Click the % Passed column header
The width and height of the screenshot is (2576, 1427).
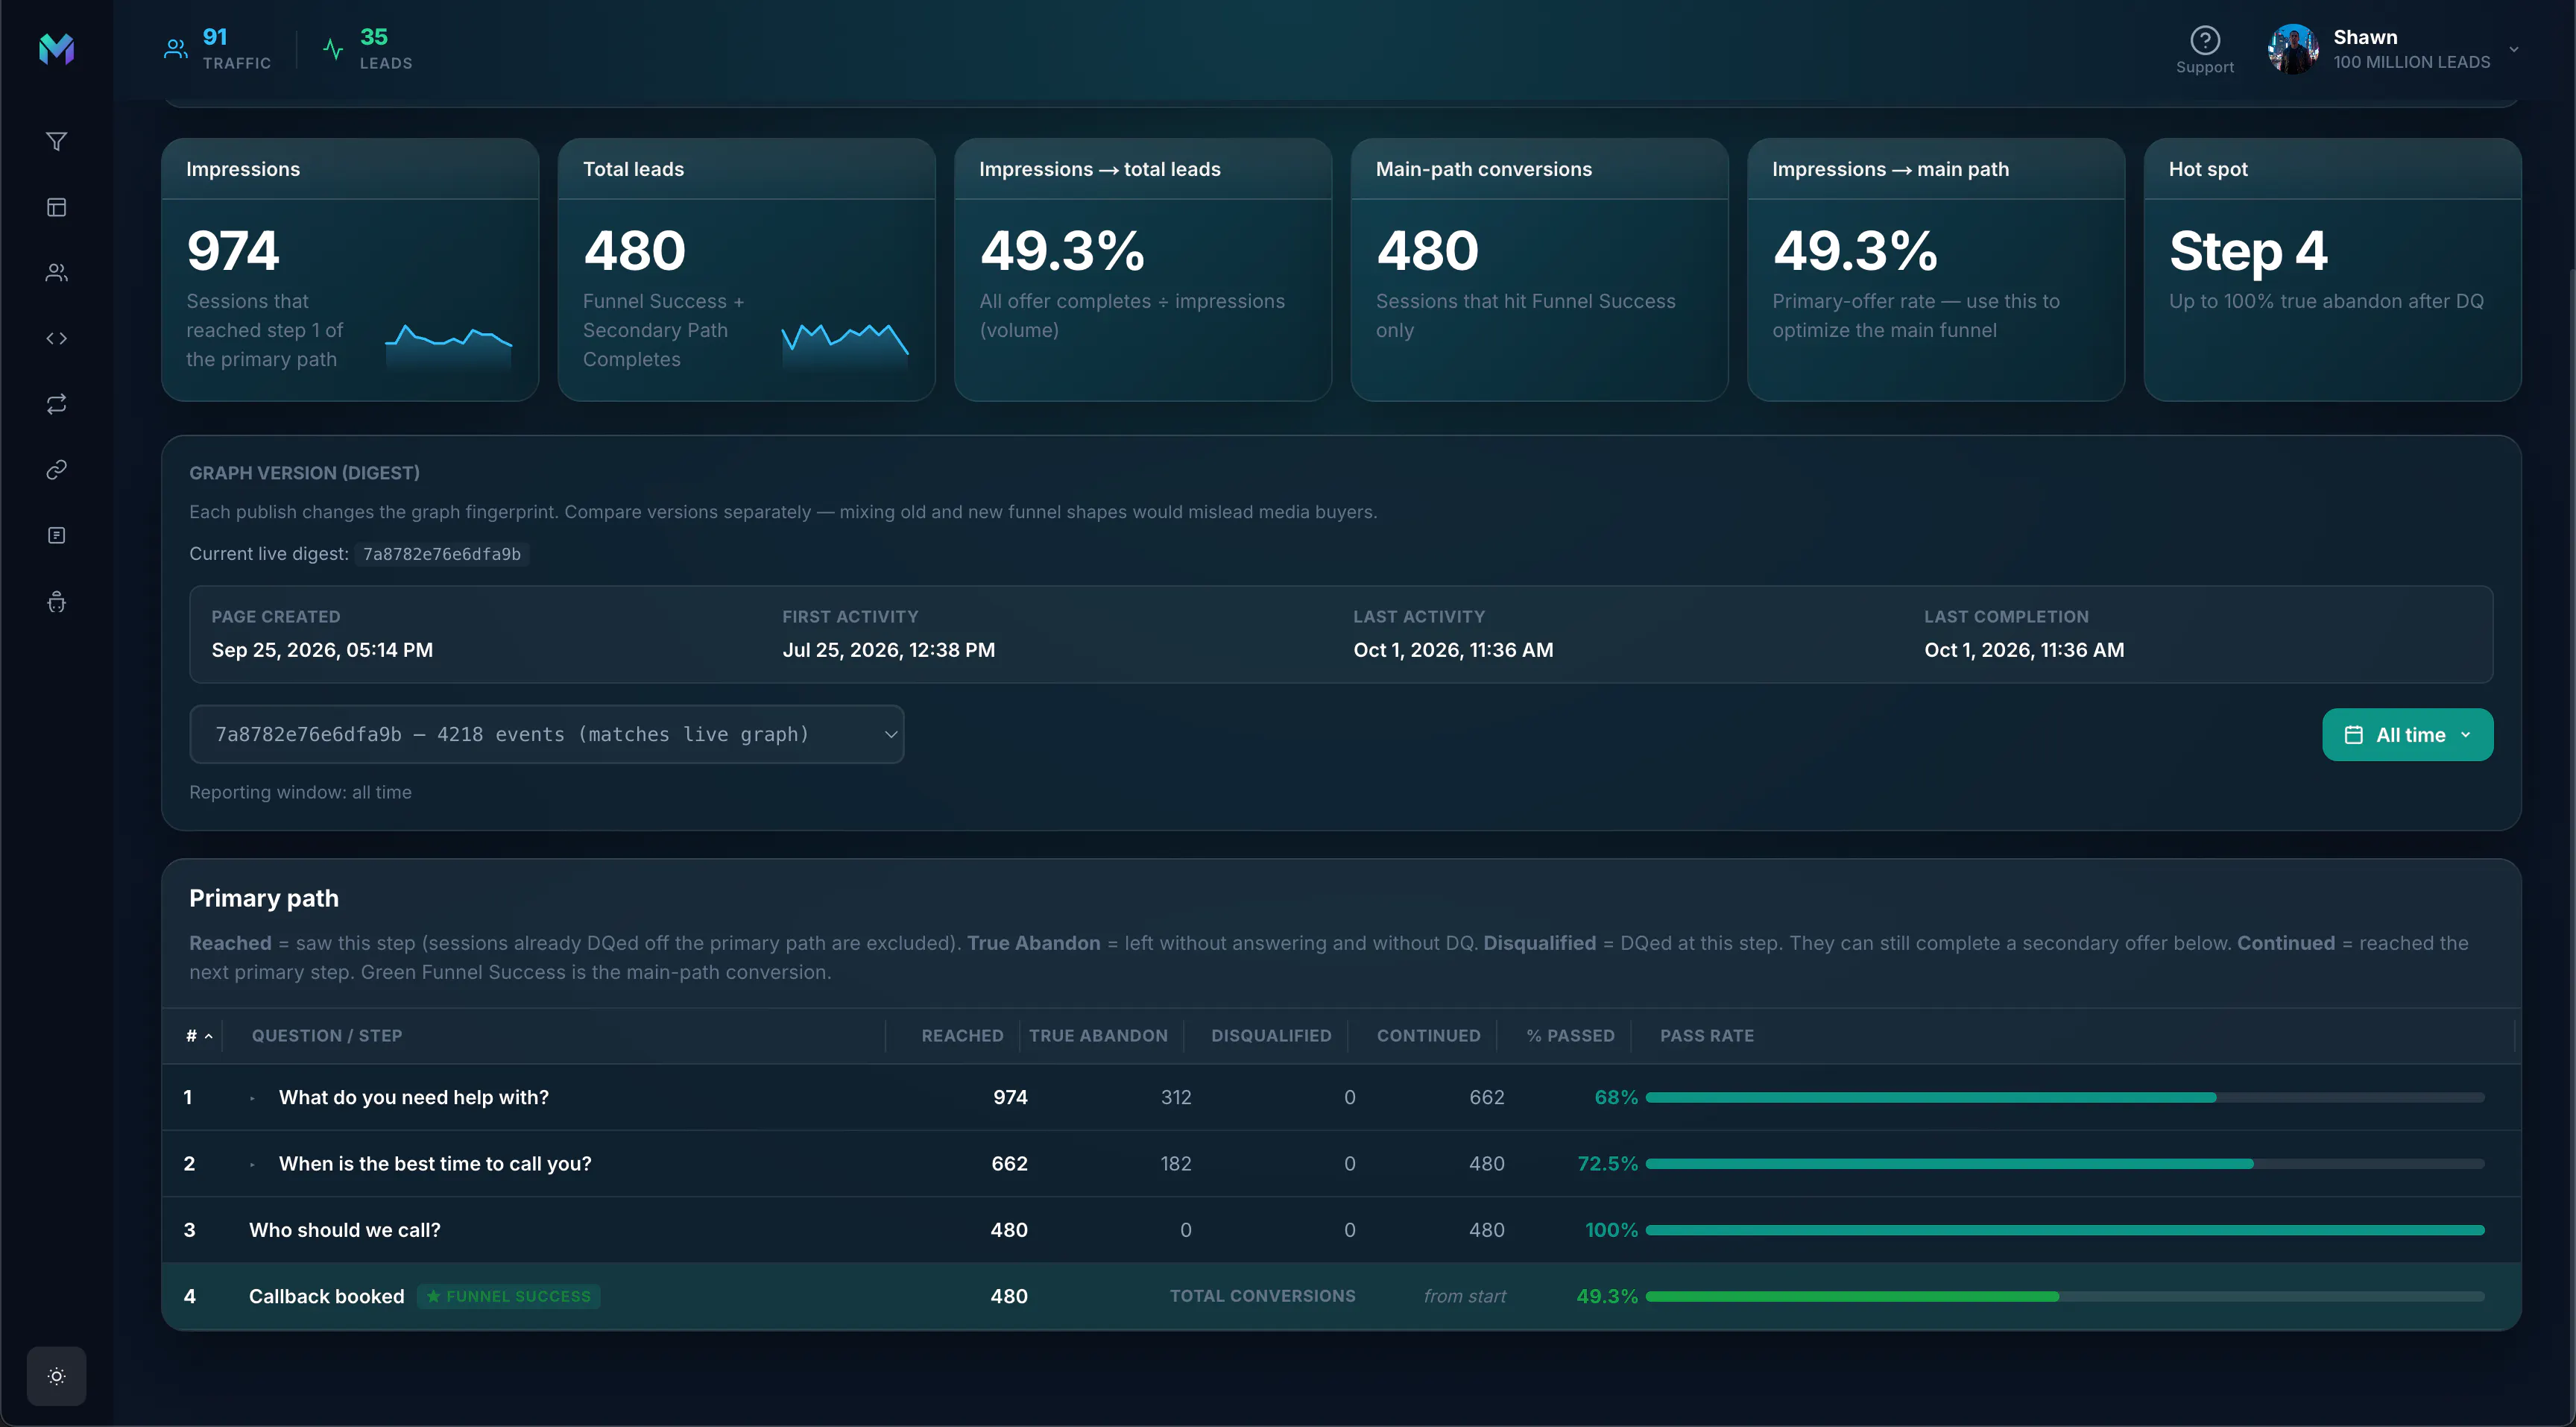tap(1570, 1036)
